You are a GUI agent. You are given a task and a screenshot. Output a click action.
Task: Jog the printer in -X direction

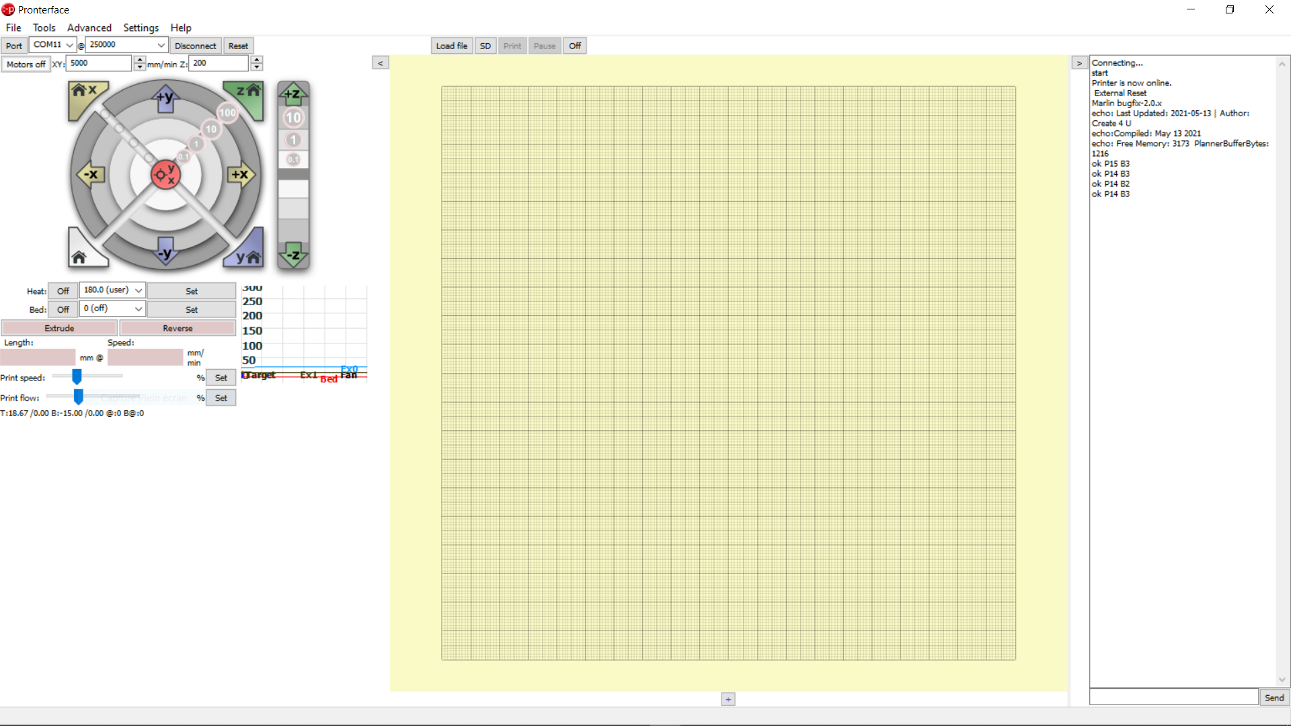tap(90, 175)
